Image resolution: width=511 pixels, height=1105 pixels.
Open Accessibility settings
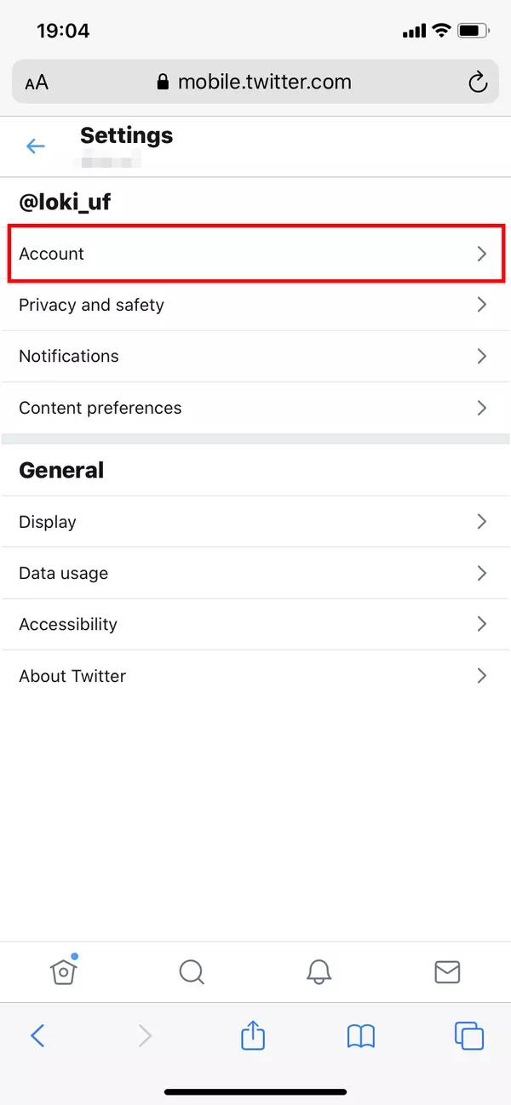(255, 624)
